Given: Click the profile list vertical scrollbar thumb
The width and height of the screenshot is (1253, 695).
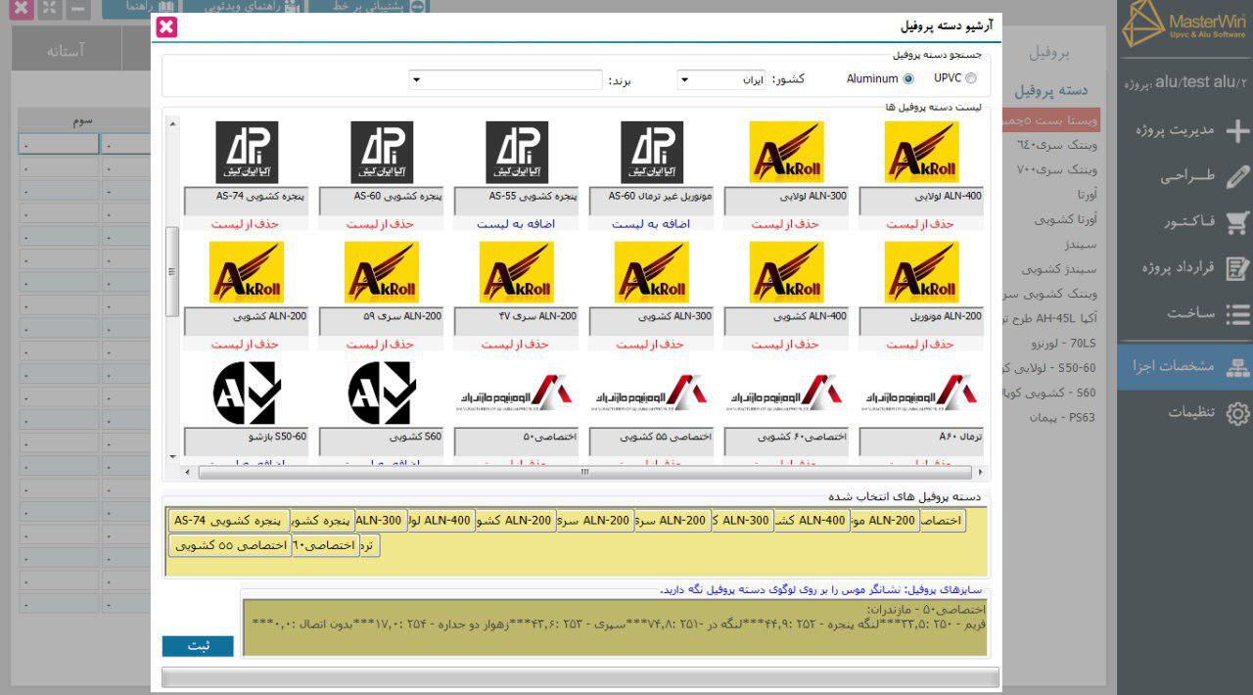Looking at the screenshot, I should coord(173,271).
